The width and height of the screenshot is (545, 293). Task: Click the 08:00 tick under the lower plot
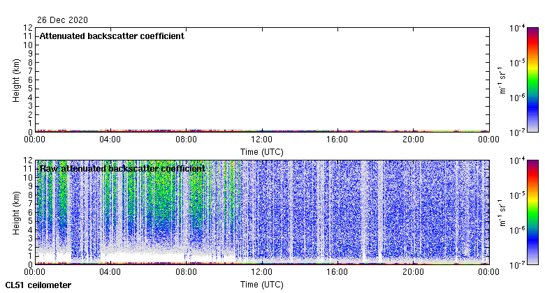click(186, 271)
